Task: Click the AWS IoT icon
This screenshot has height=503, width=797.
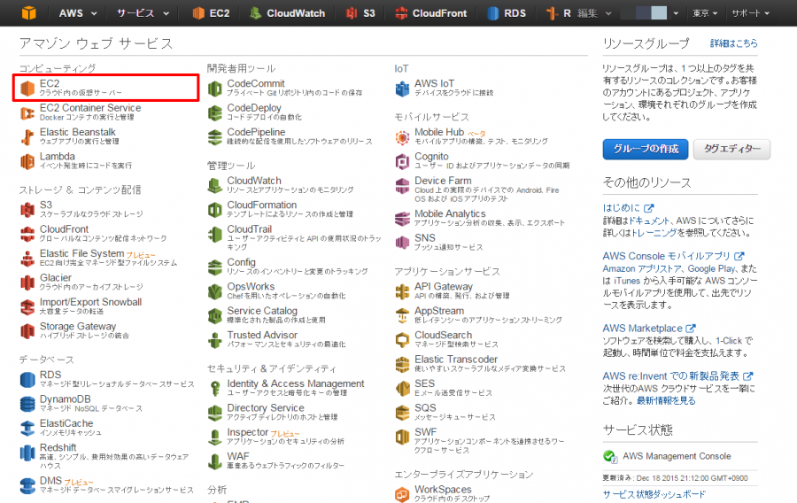Action: (403, 89)
